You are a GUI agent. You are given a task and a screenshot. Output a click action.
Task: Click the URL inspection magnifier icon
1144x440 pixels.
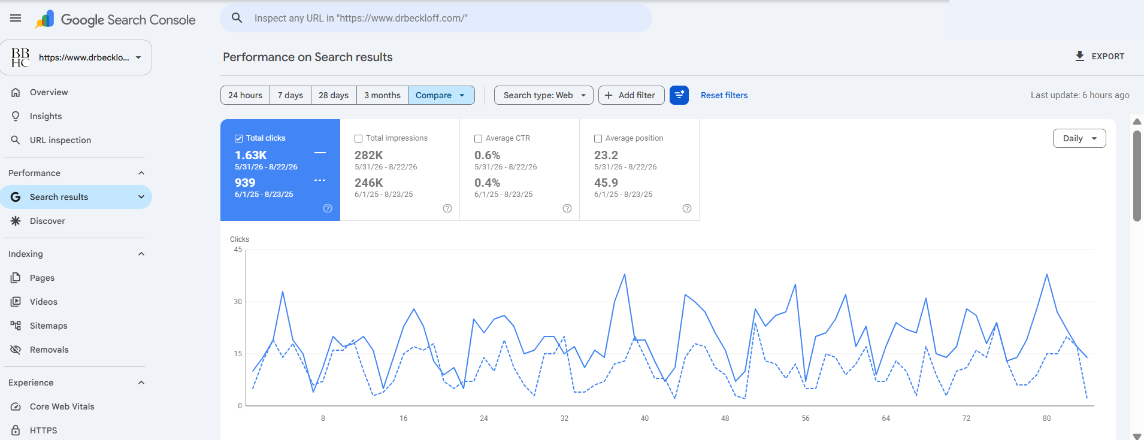16,140
